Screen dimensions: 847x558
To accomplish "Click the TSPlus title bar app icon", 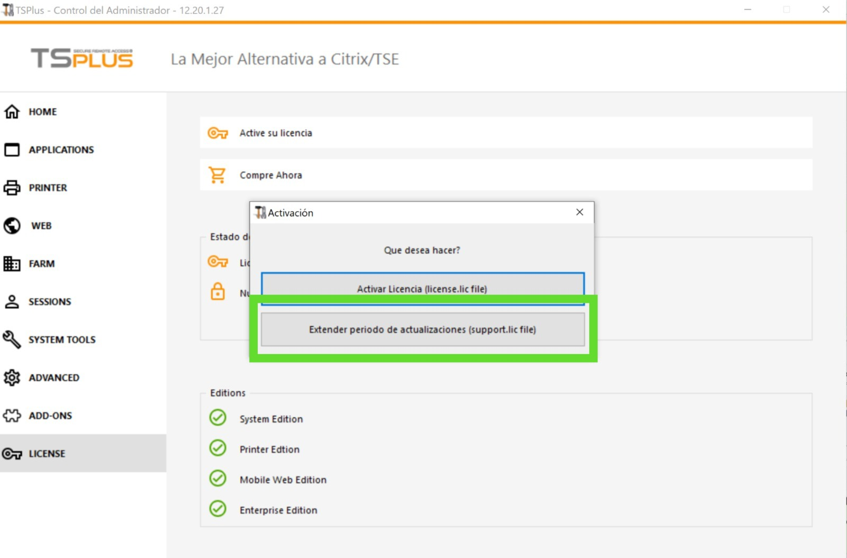I will click(x=8, y=10).
